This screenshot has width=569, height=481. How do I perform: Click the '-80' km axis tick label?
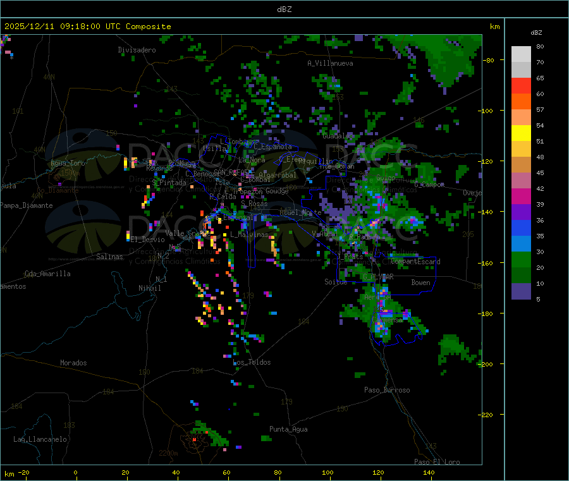click(x=489, y=60)
